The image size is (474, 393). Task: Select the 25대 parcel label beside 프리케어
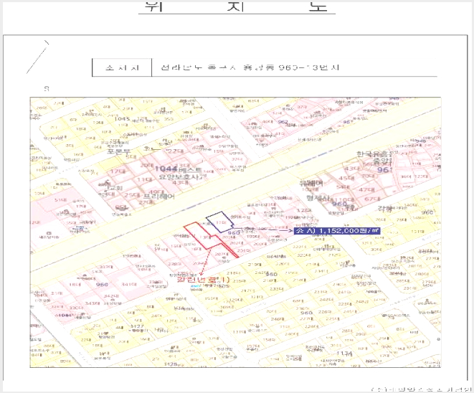[x=132, y=195]
